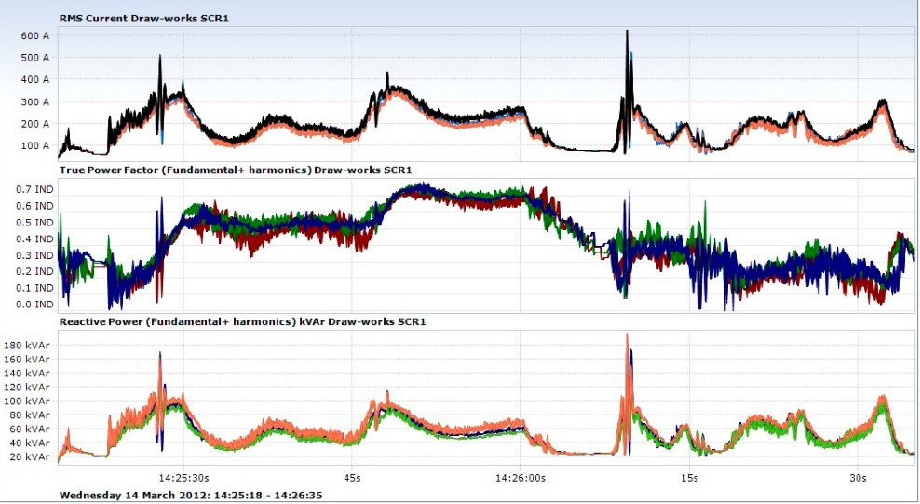Select the 'RMS Current Draw-works SCR1' chart title
The image size is (920, 504).
point(143,19)
